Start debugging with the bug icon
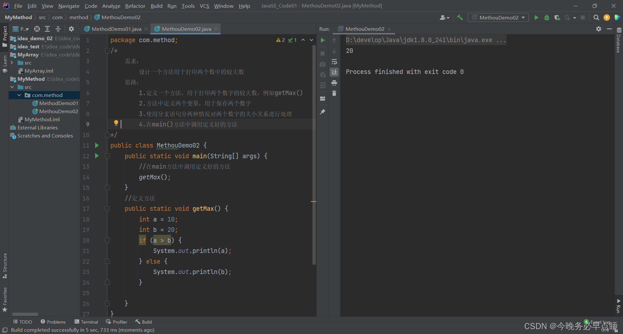Viewport: 623px width, 334px height. 547,18
